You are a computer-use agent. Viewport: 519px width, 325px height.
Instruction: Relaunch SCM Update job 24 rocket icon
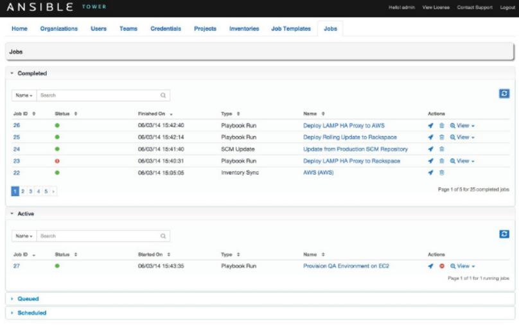pyautogui.click(x=430, y=149)
